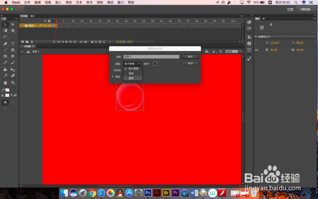Viewport: 318px width, 199px height.
Task: Select the Pen tool
Action: [x=5, y=44]
